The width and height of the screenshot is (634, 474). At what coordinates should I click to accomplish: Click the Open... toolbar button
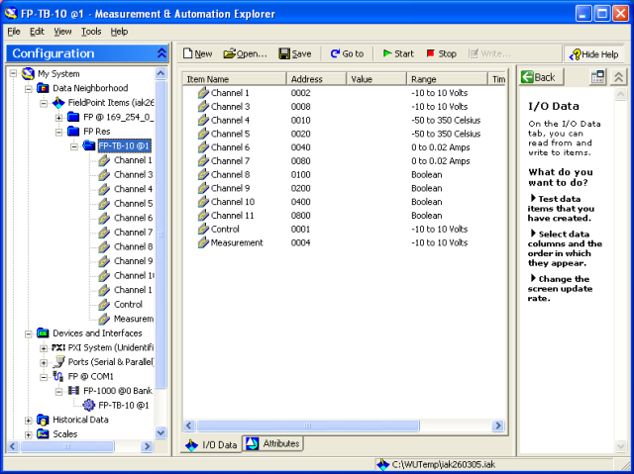pyautogui.click(x=245, y=53)
